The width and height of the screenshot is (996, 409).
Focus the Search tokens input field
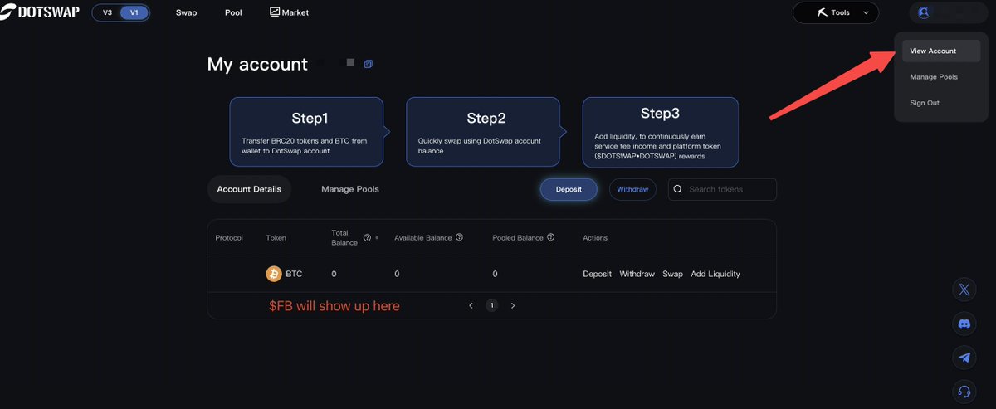(x=722, y=189)
